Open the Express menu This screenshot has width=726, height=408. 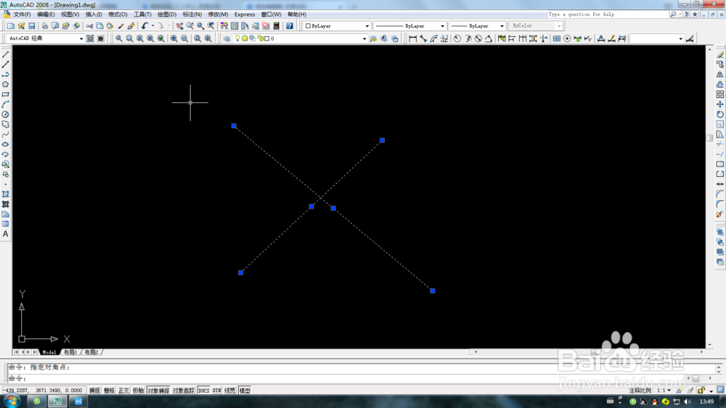click(x=245, y=14)
